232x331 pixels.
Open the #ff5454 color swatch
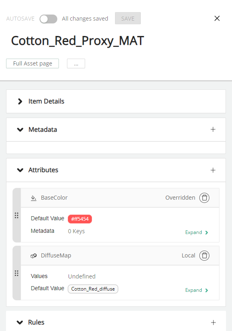pos(80,219)
